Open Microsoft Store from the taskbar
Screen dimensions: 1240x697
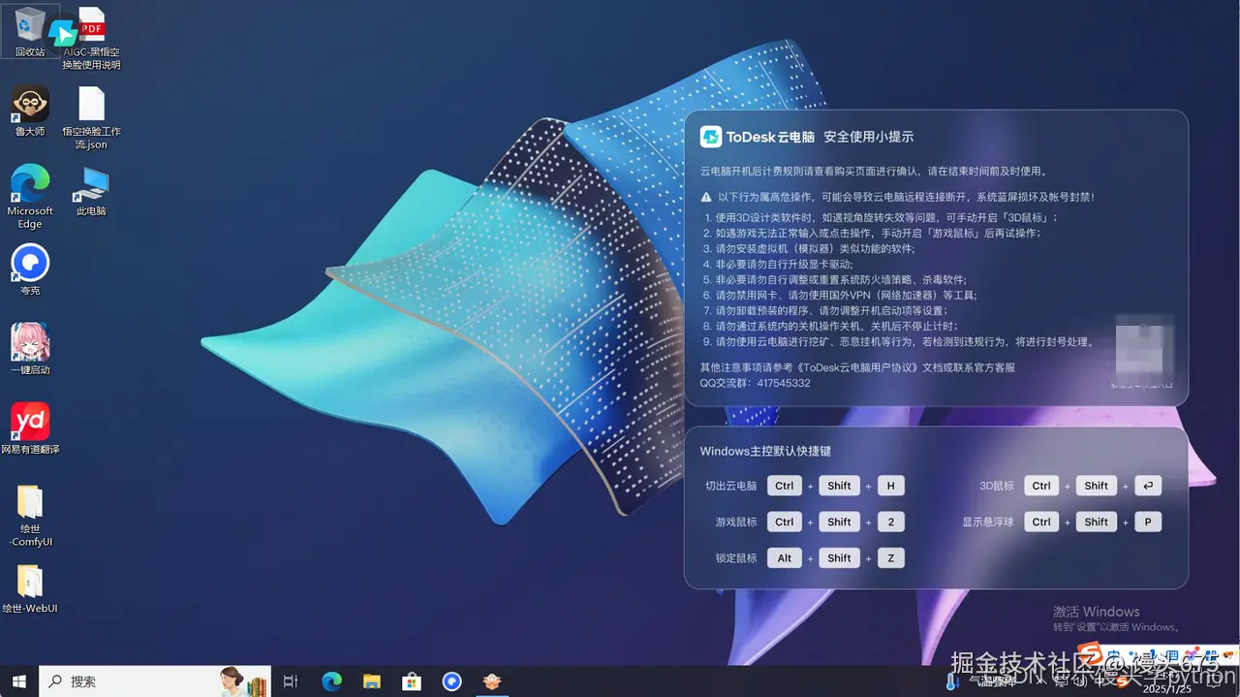pos(411,681)
